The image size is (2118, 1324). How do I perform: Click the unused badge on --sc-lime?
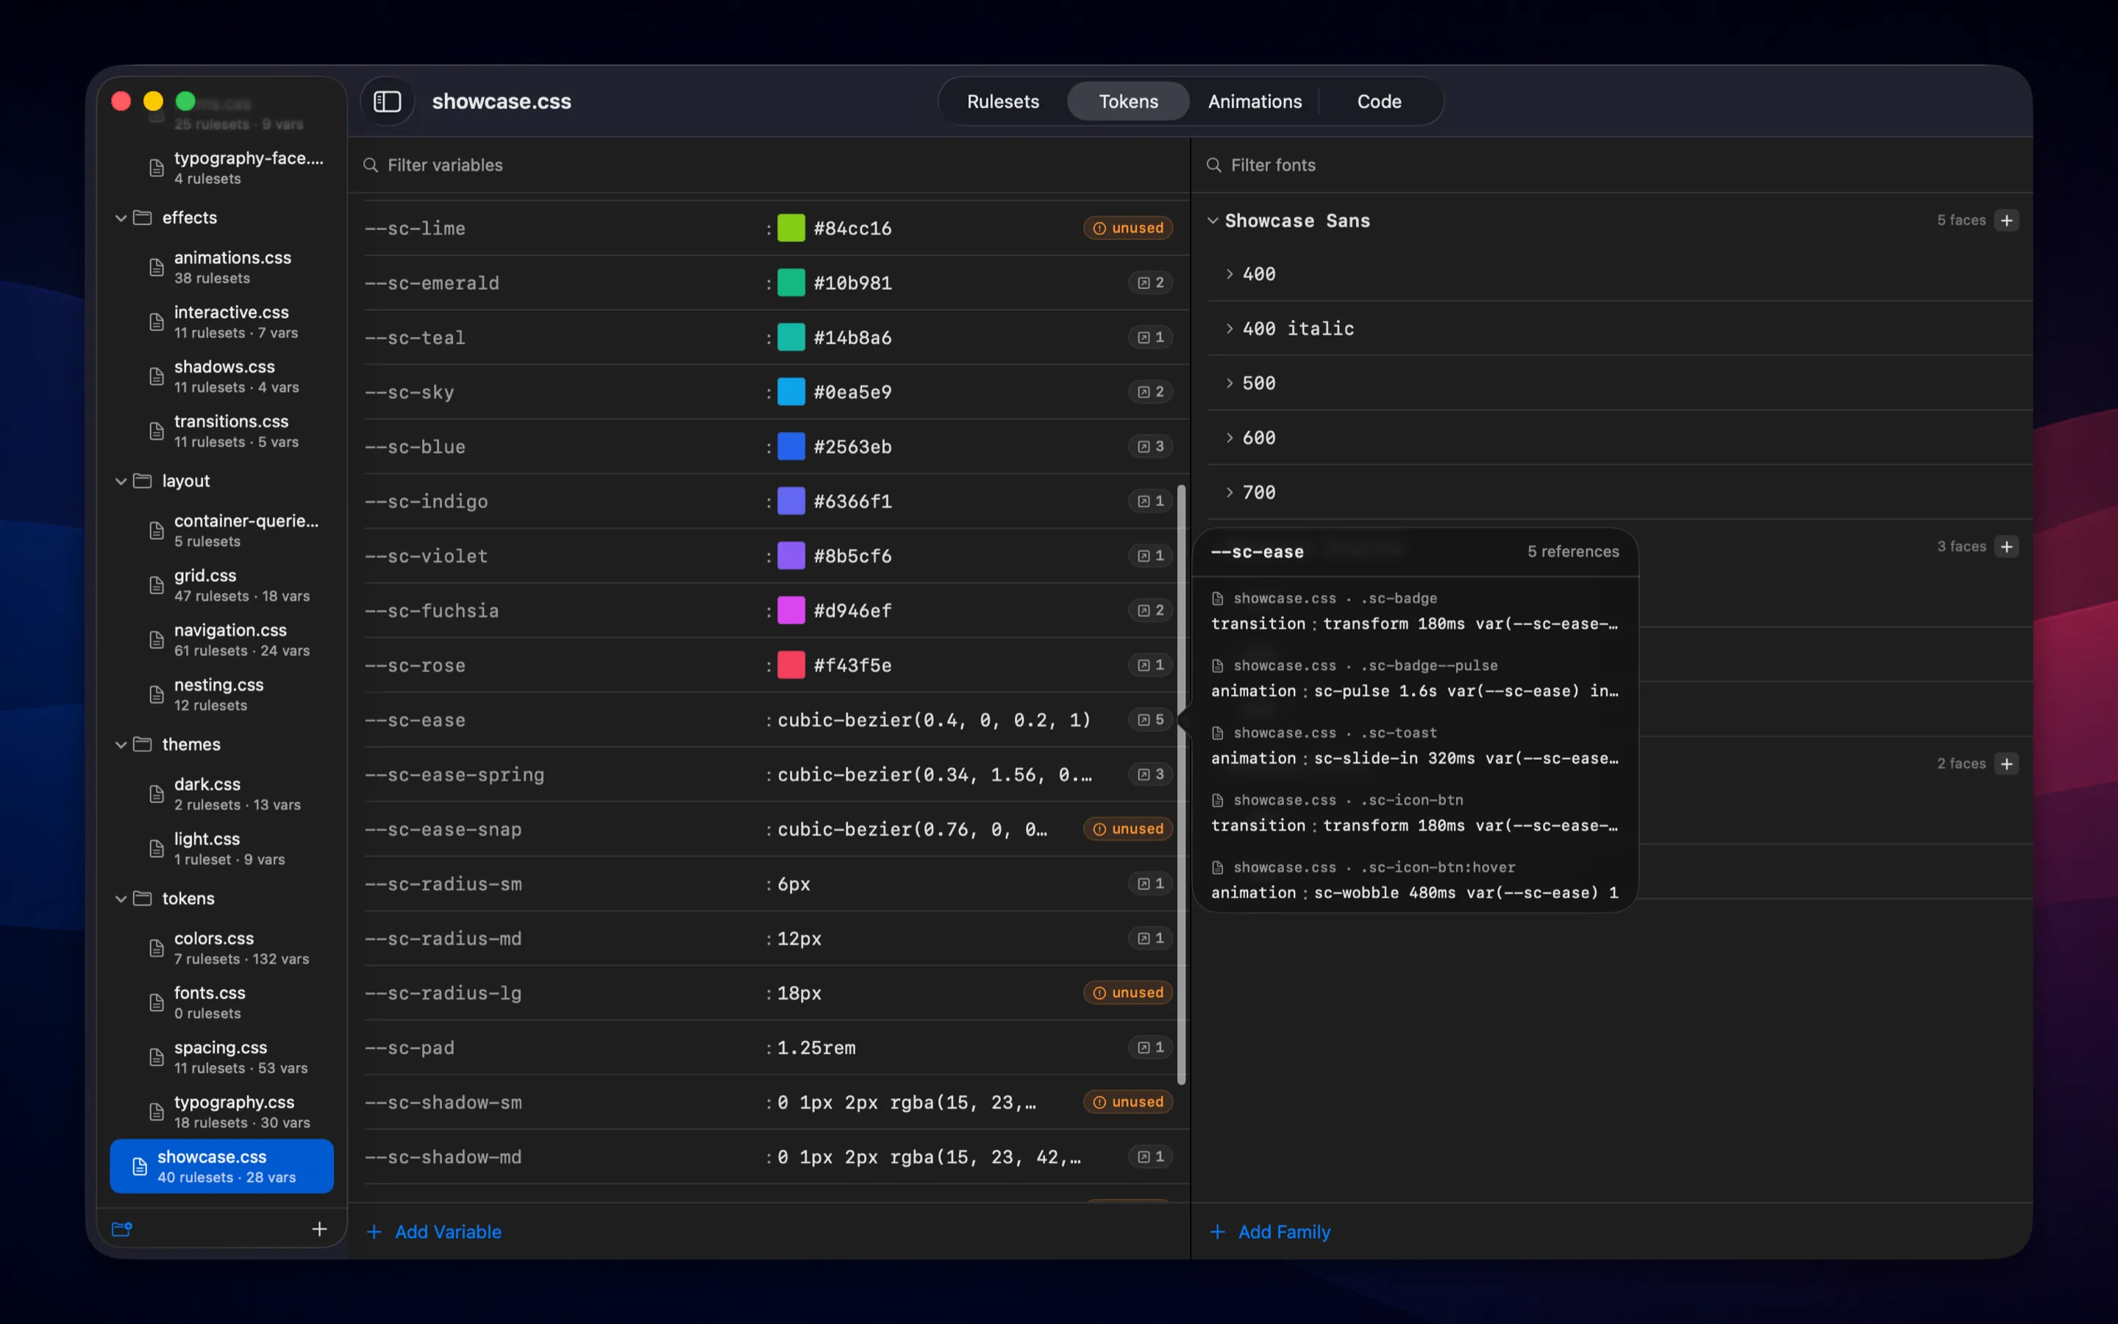[1128, 228]
